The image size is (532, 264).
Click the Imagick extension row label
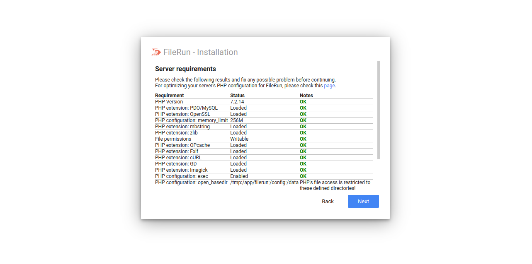[181, 170]
